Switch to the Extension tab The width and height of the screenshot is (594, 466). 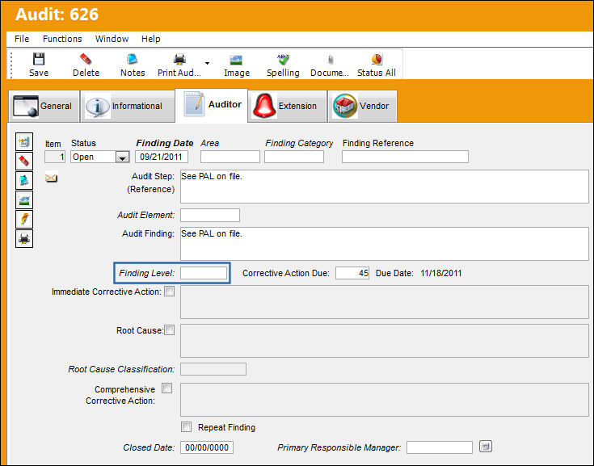point(288,106)
